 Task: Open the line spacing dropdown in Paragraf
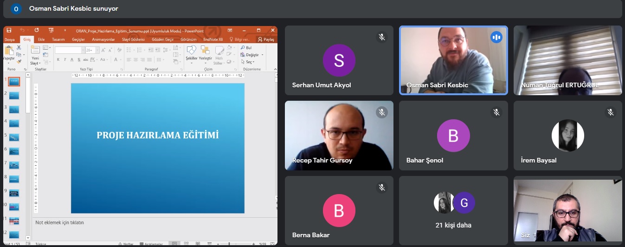pos(167,50)
